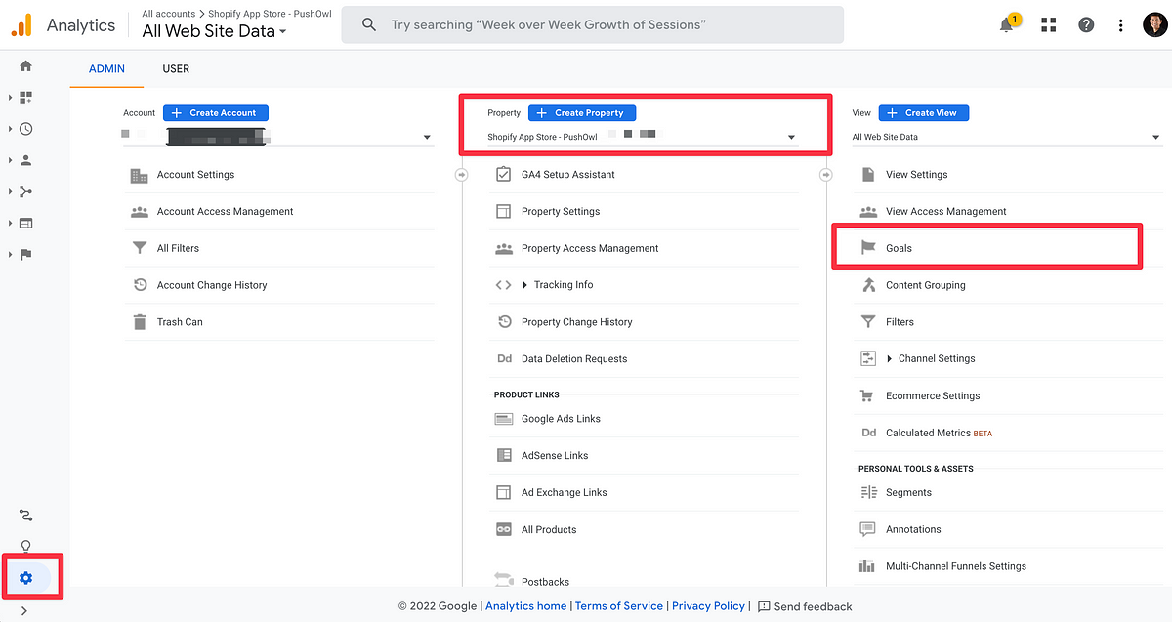1172x622 pixels.
Task: Open Account Change History
Action: [x=212, y=285]
